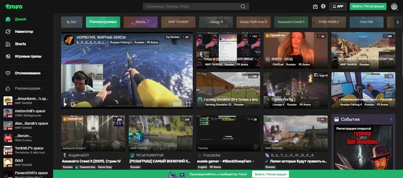Click Войти / Регистрация in bottom banner
This screenshot has height=178, width=403.
point(270,174)
